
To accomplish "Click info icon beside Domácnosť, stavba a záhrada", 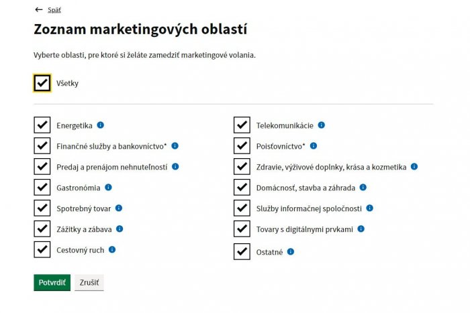I will (x=363, y=187).
